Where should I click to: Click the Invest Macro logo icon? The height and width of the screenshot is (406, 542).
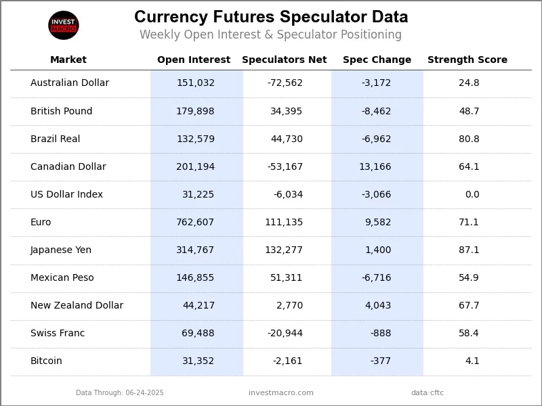coord(64,25)
